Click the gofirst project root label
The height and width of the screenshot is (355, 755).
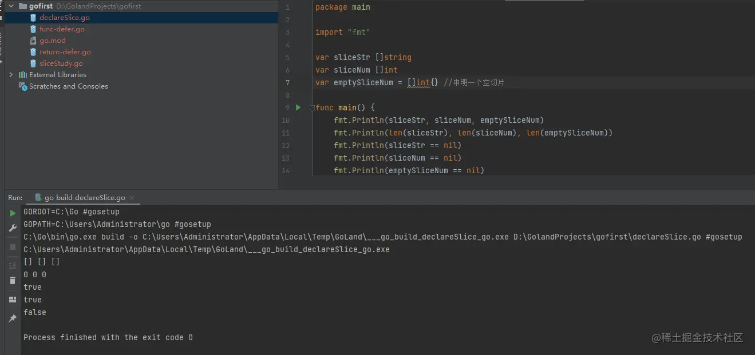click(x=41, y=6)
